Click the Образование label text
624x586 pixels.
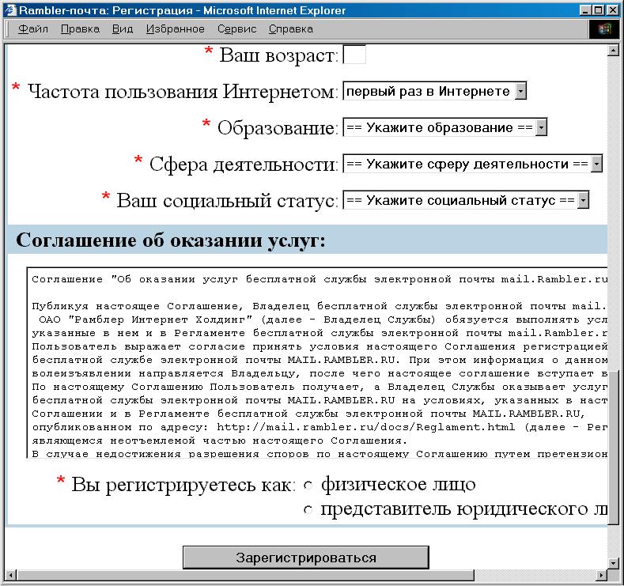tap(278, 127)
